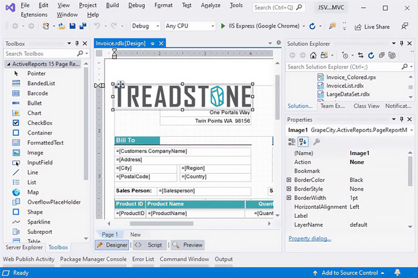Select the FormattedText toolbox control
This screenshot has width=418, height=278.
[46, 143]
